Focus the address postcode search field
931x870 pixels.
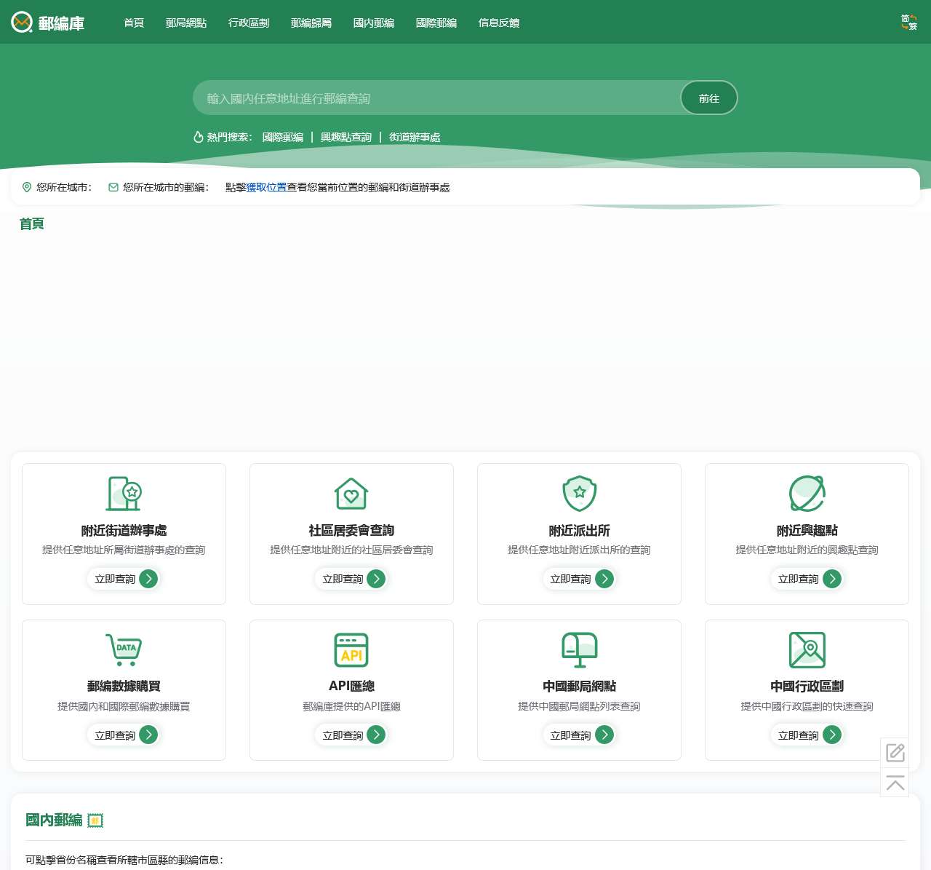point(436,98)
